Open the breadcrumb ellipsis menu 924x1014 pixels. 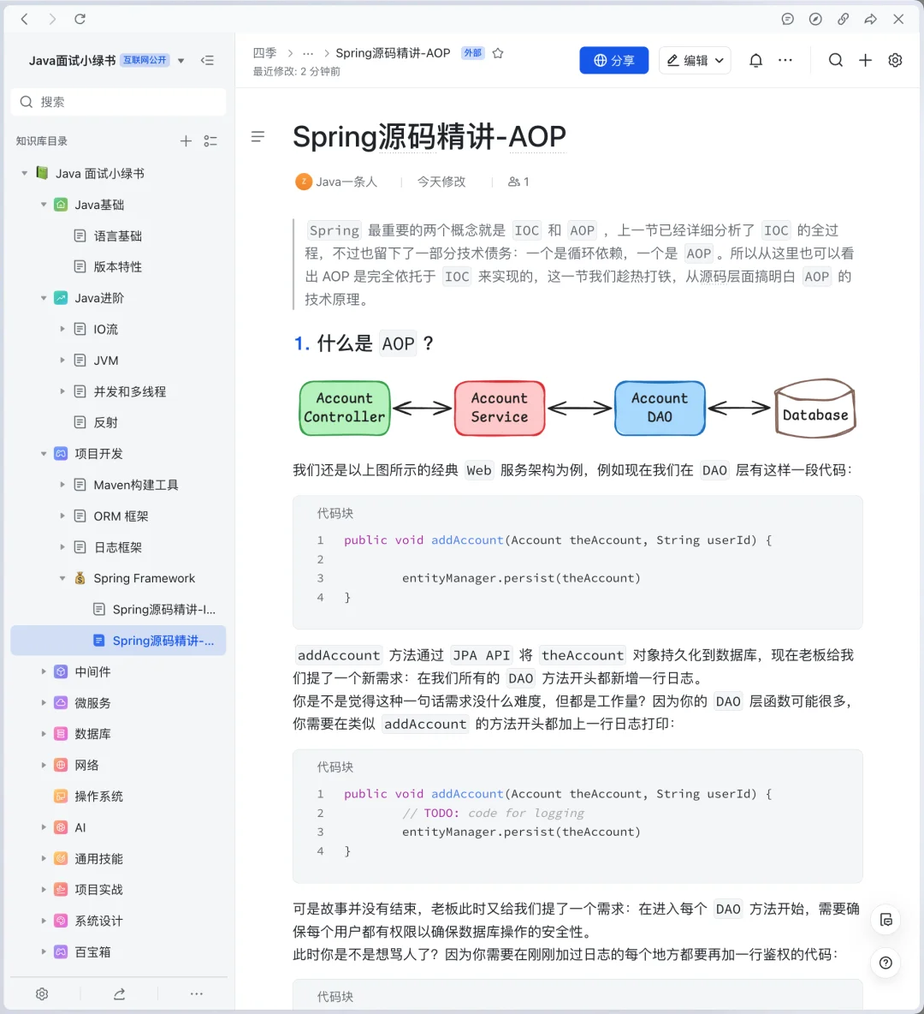pos(308,52)
